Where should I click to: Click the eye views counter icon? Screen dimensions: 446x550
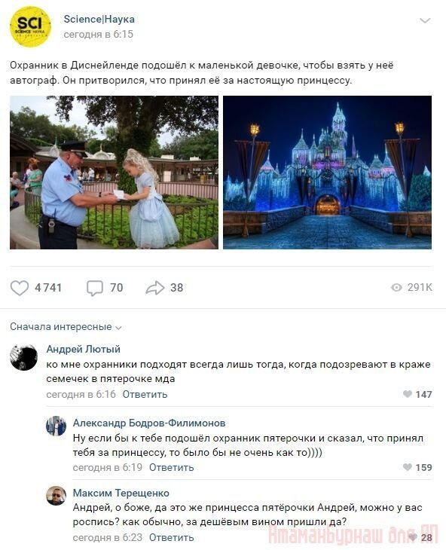click(396, 288)
